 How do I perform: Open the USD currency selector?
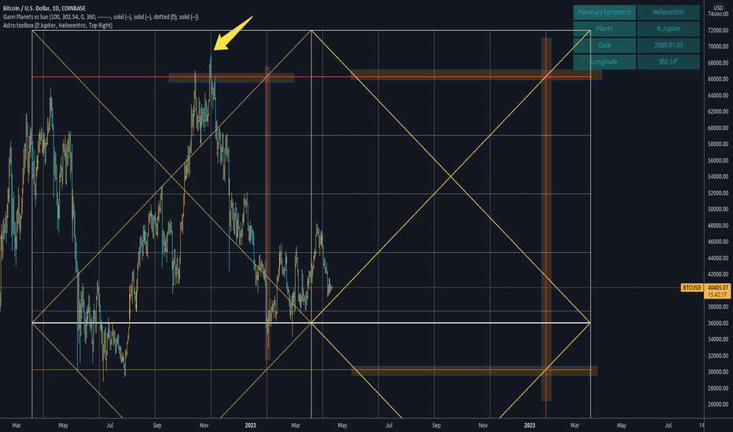[x=718, y=8]
